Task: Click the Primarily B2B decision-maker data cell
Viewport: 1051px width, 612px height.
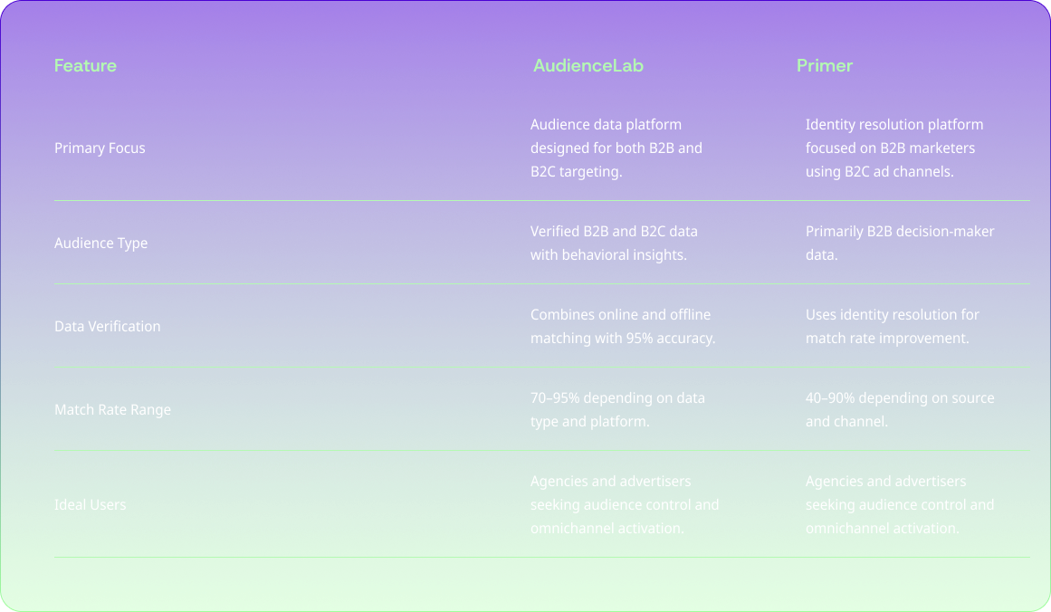Action: (x=899, y=243)
